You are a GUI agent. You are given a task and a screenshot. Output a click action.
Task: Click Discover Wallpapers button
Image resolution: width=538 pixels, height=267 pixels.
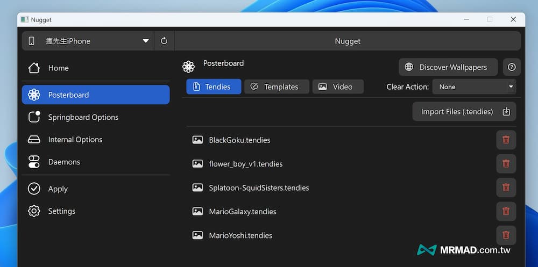(x=448, y=67)
